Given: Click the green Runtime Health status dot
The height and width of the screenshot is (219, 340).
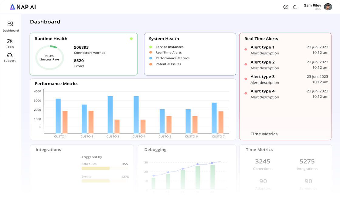Looking at the screenshot, I should [x=131, y=39].
